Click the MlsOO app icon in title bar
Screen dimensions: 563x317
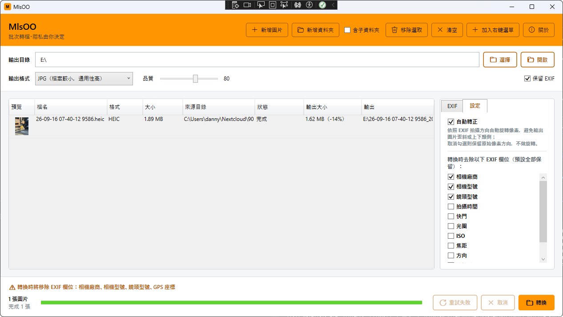[x=8, y=7]
